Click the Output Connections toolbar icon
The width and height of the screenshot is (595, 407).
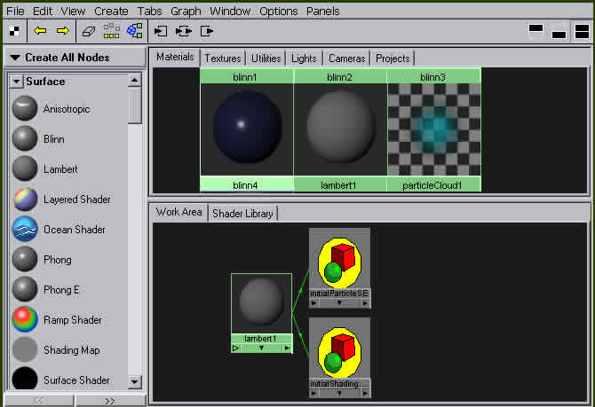[x=207, y=31]
